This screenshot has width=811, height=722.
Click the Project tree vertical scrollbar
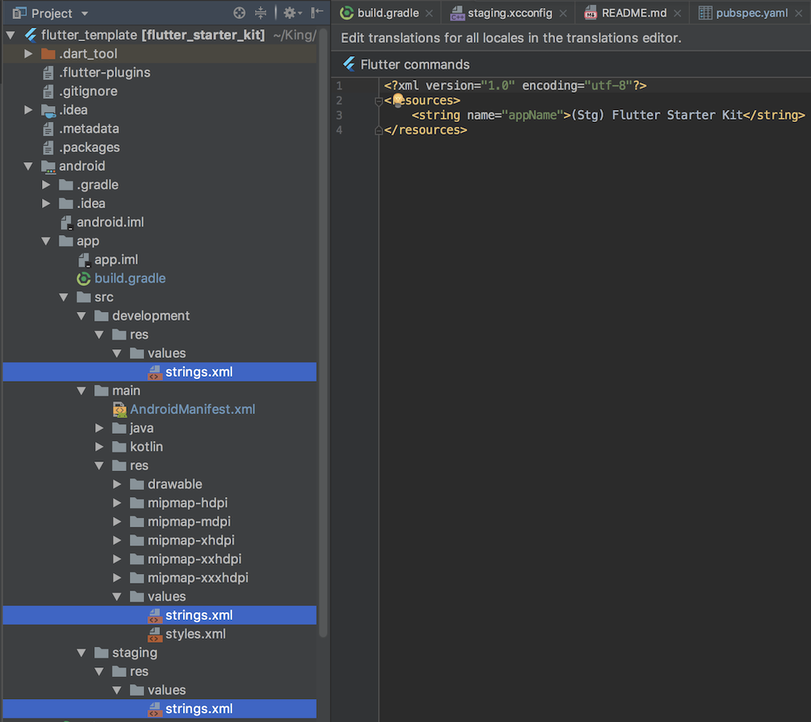tap(323, 333)
